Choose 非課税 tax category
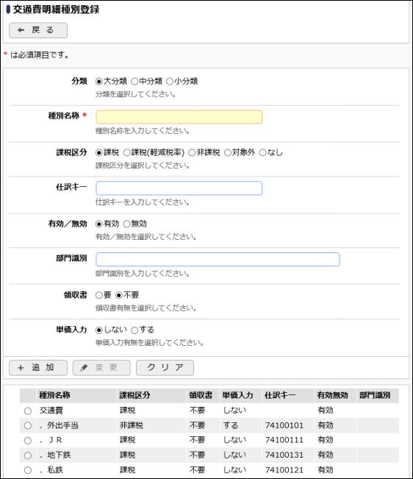 (192, 152)
